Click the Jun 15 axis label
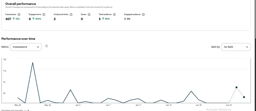Screen dimensions: 256x111 click(168, 105)
